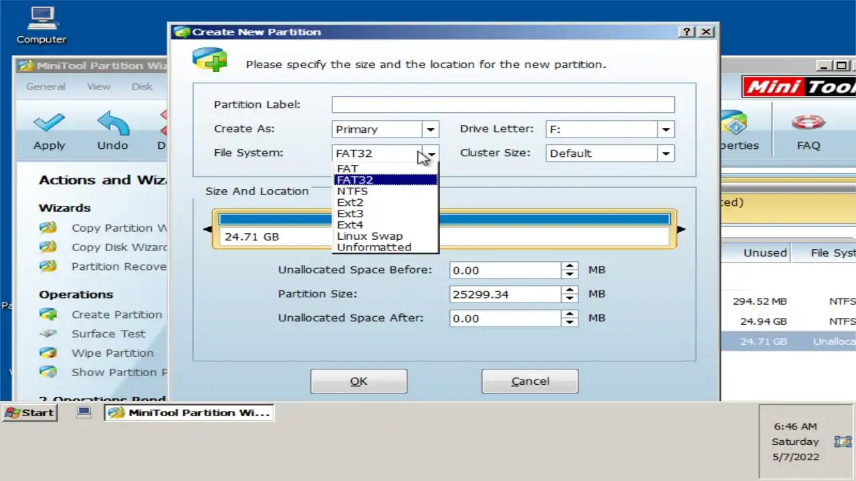856x481 pixels.
Task: Open the View menu
Action: click(x=98, y=87)
